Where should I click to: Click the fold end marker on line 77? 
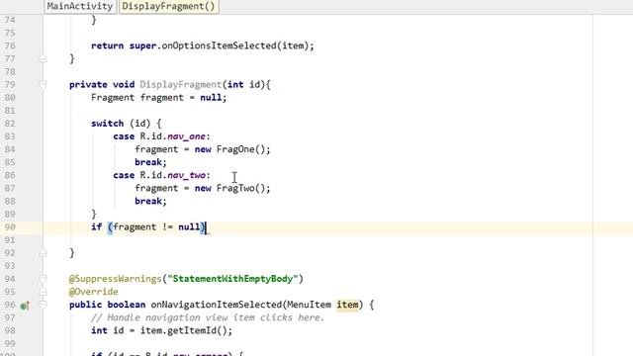[43, 59]
